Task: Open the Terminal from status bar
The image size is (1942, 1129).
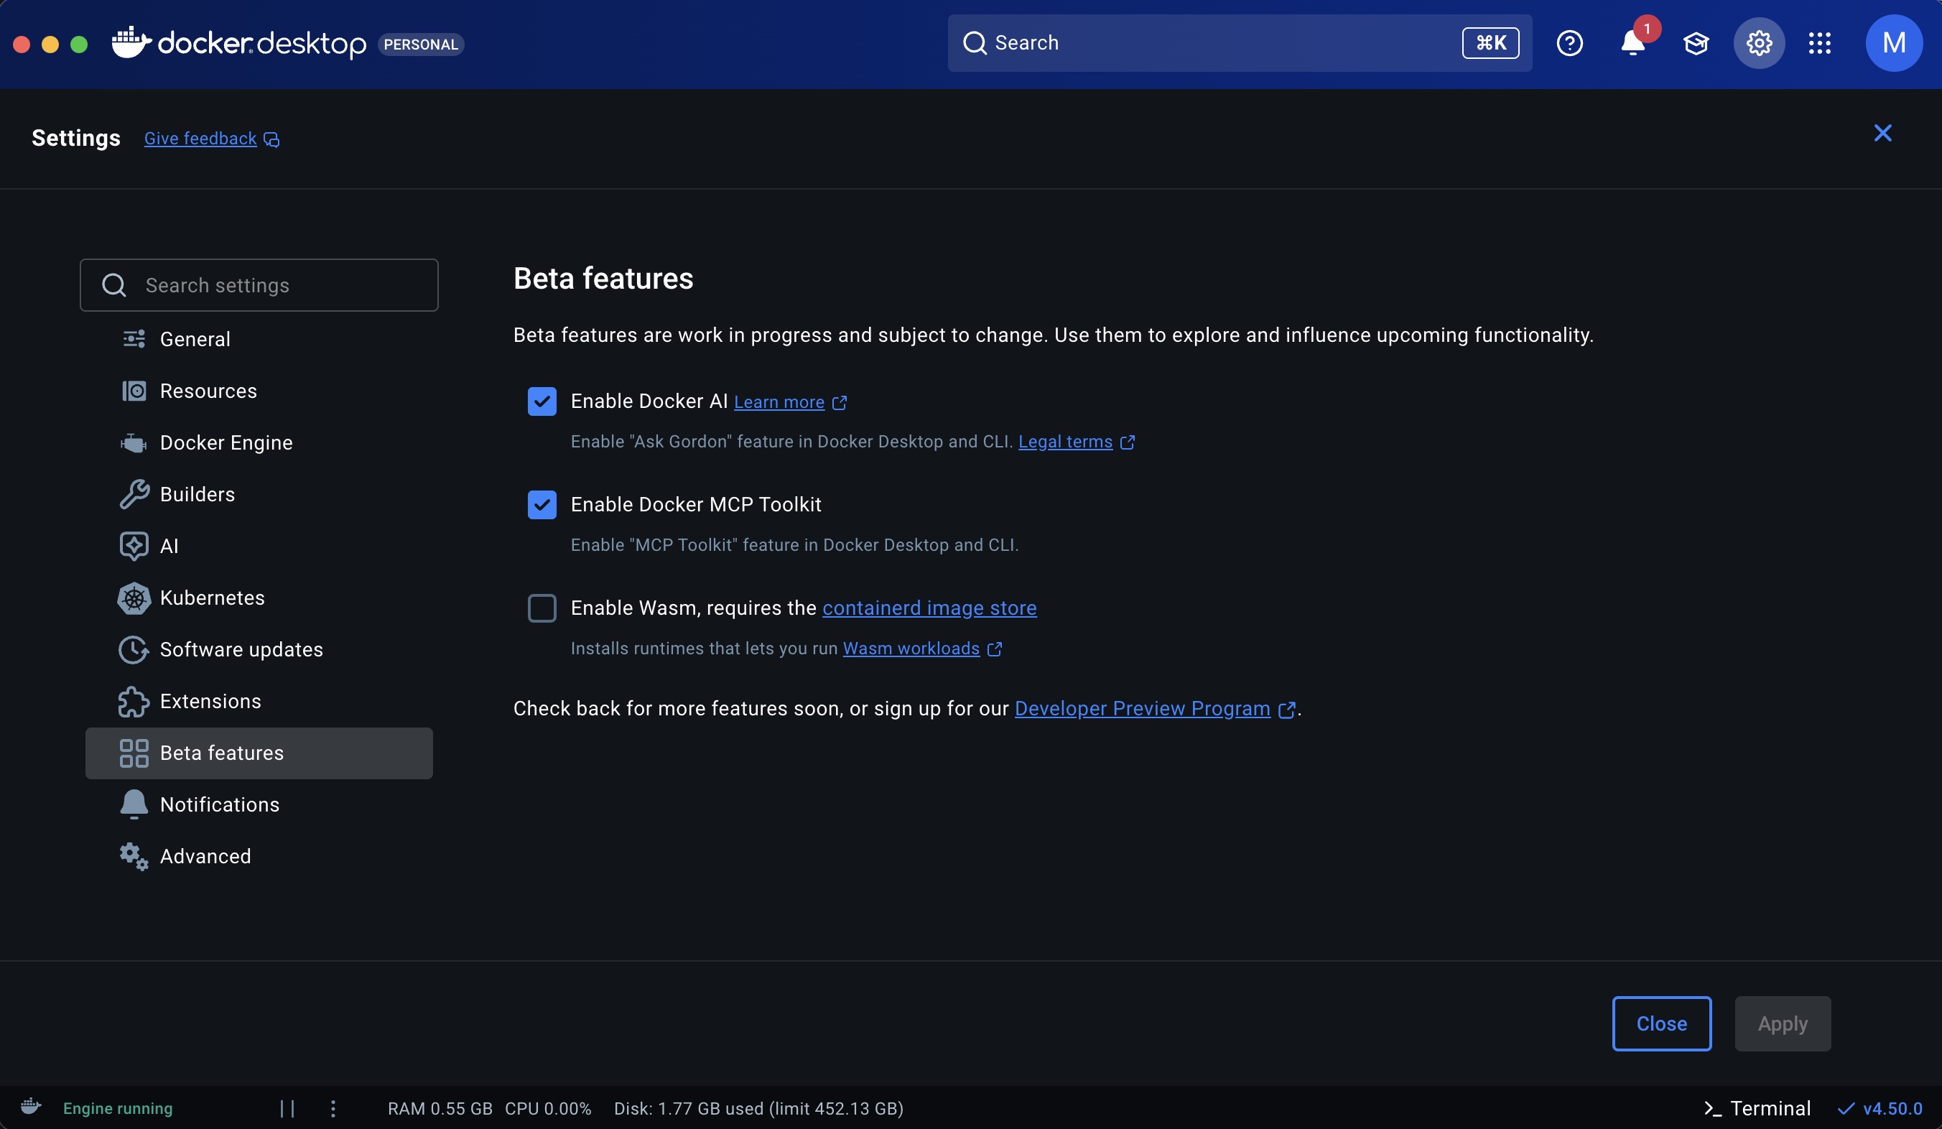Action: [1757, 1108]
